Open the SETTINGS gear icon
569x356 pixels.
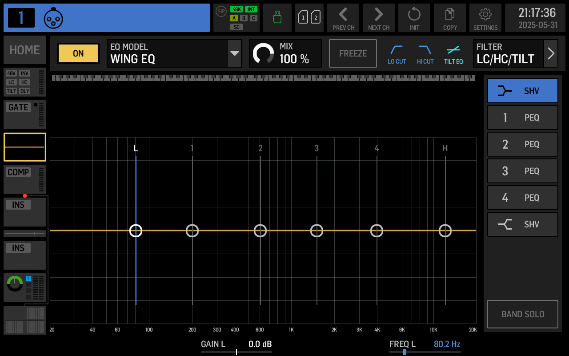coord(485,18)
